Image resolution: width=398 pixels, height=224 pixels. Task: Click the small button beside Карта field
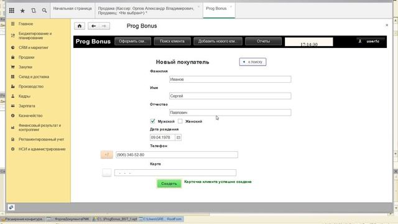pyautogui.click(x=106, y=173)
